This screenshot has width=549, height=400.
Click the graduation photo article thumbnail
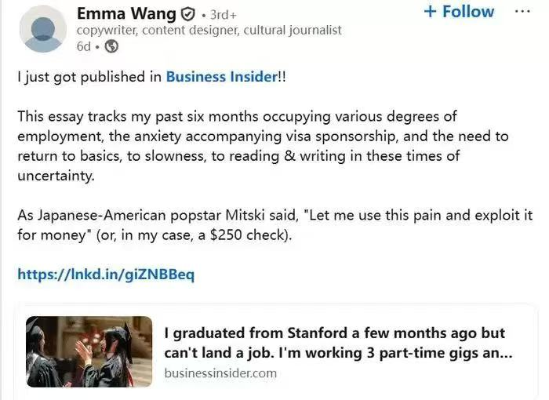[x=89, y=351]
